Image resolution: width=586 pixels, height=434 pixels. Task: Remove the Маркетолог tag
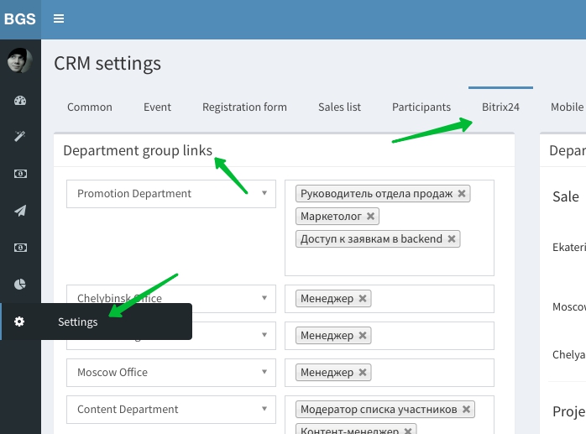click(371, 217)
